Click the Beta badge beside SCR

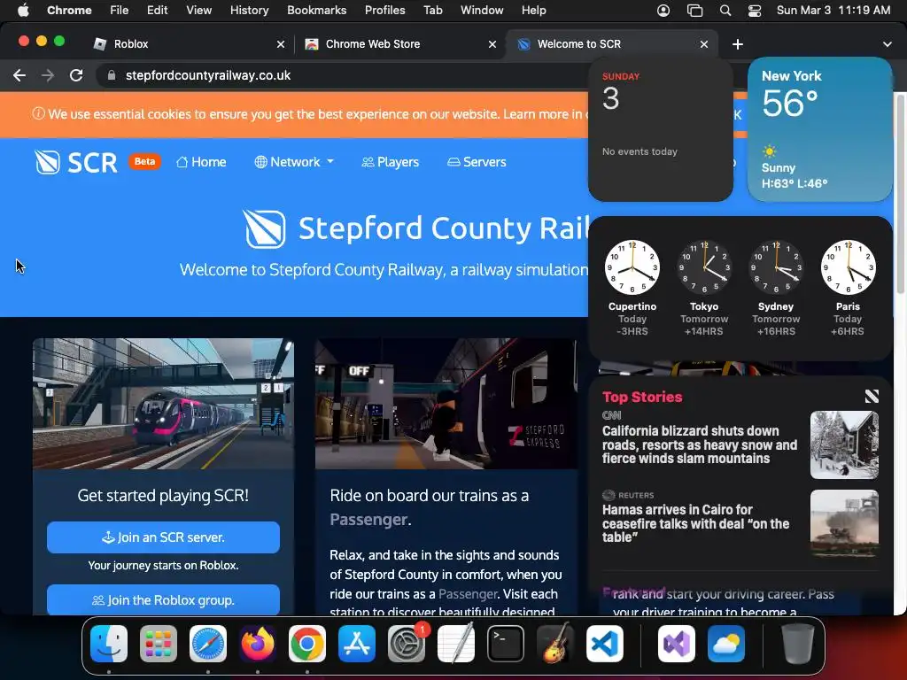[x=144, y=161]
